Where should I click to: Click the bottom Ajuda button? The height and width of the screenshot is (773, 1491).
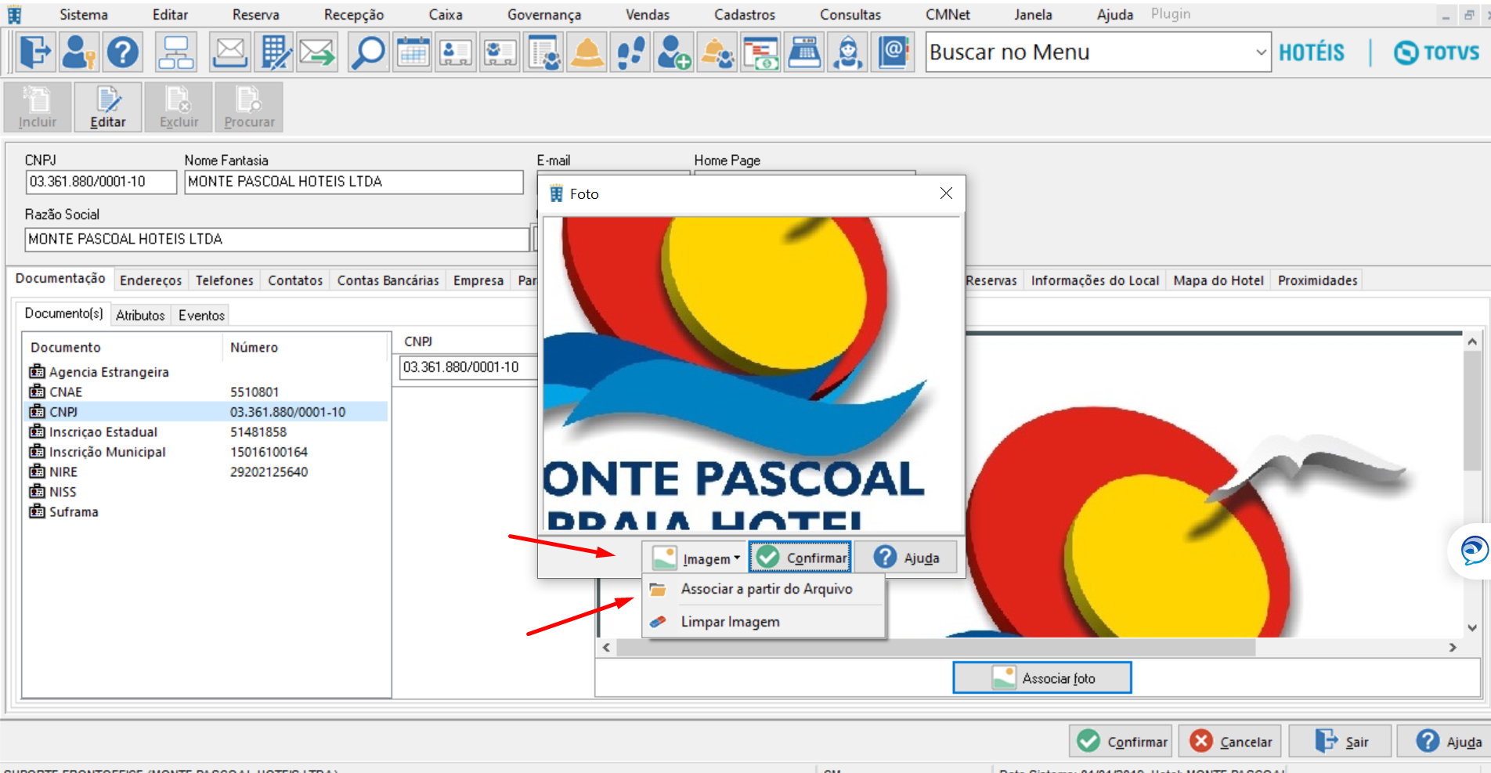tap(1444, 742)
